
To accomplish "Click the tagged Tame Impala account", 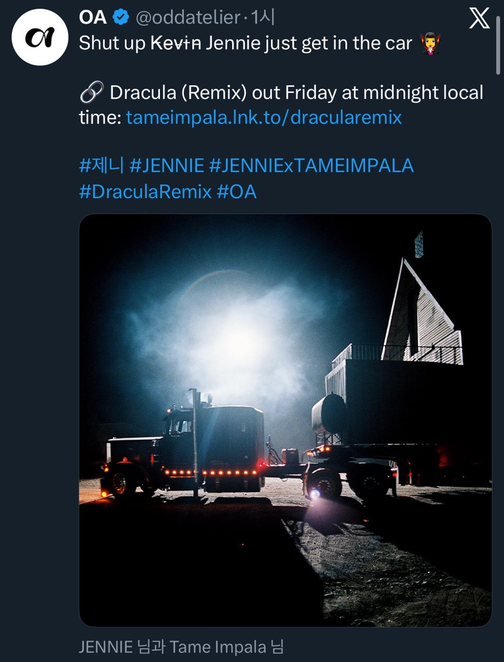I will coord(217,647).
